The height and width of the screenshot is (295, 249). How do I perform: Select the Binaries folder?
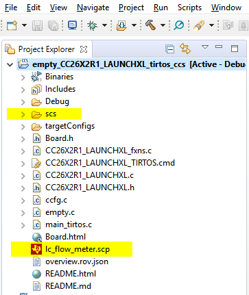coord(59,77)
